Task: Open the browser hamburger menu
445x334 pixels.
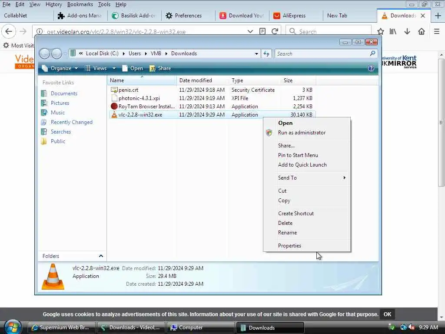Action: 437,31
